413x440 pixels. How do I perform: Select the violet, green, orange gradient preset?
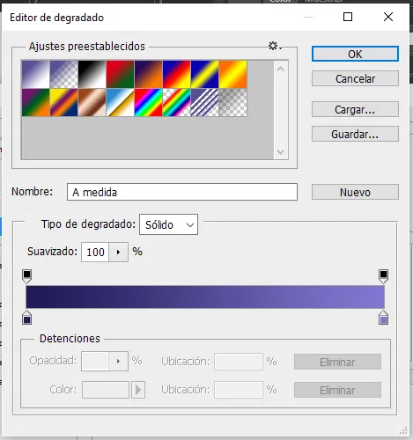click(x=35, y=103)
